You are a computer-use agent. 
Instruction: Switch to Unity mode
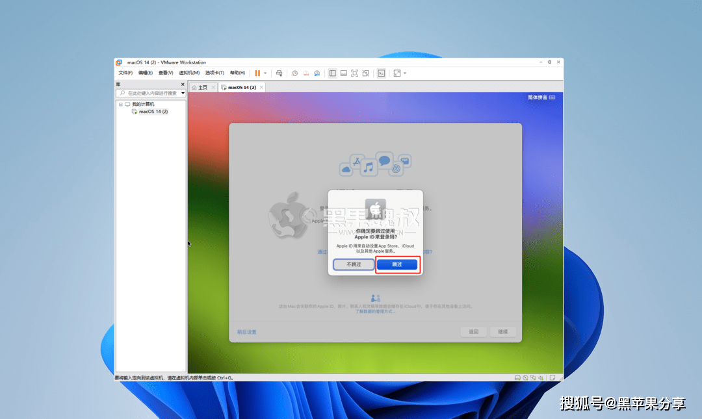click(x=366, y=73)
